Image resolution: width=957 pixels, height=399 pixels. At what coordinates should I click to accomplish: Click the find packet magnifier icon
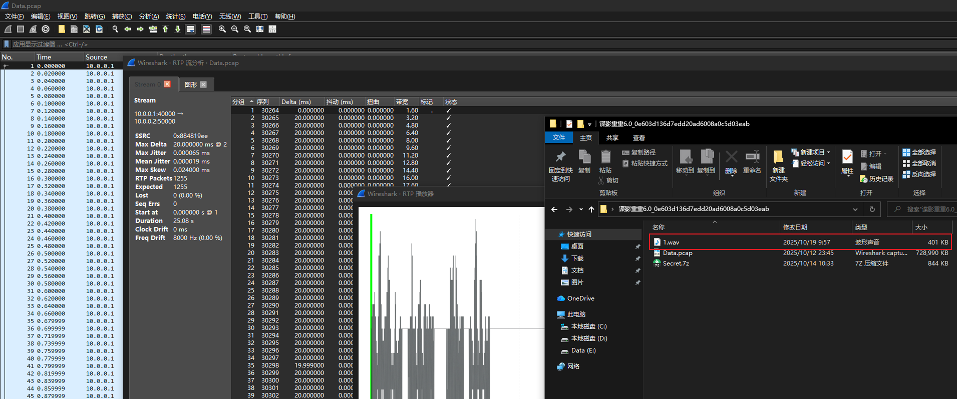point(115,29)
